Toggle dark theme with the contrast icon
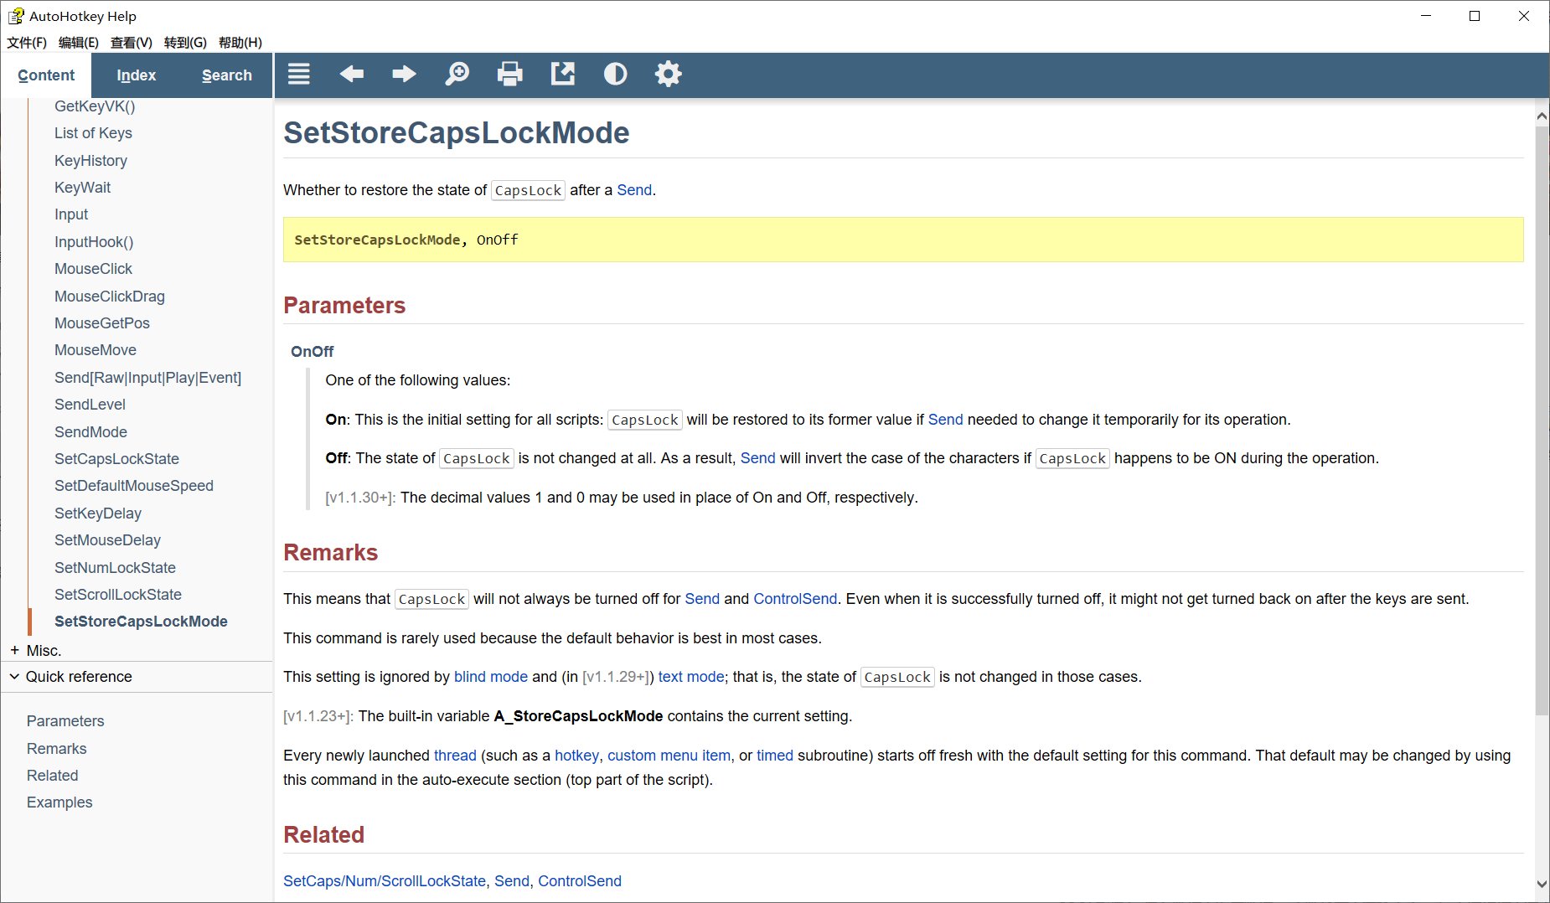This screenshot has width=1550, height=903. [615, 75]
